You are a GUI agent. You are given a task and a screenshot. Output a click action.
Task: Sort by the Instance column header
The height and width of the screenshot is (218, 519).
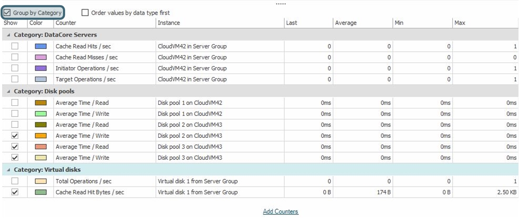pyautogui.click(x=220, y=23)
